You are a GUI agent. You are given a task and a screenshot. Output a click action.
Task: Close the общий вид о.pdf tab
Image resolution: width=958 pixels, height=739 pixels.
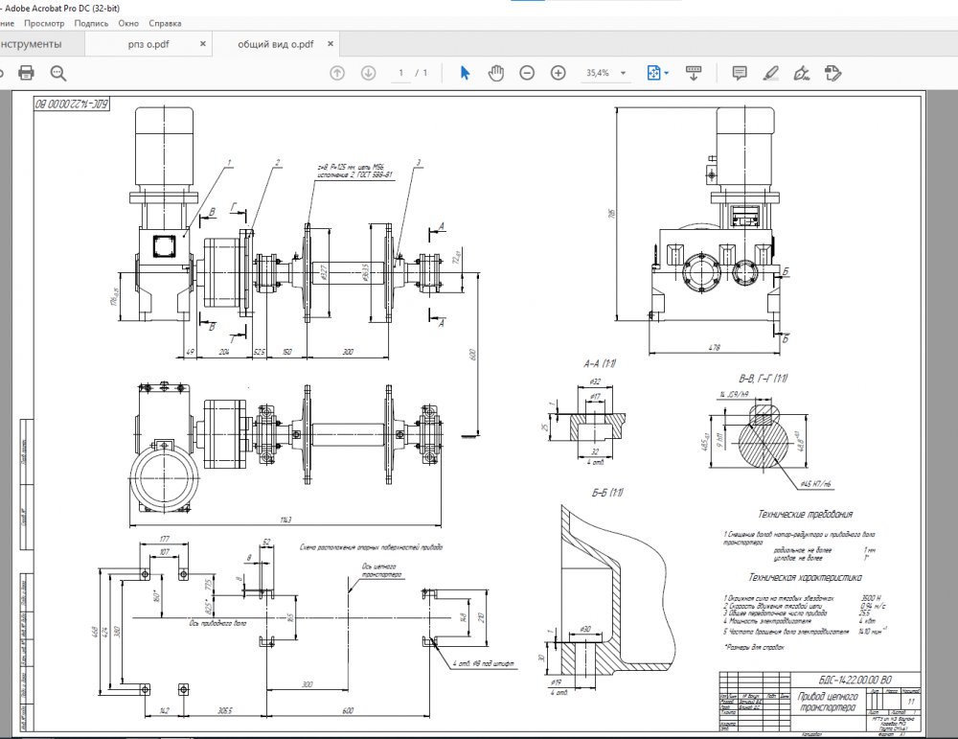pos(331,44)
